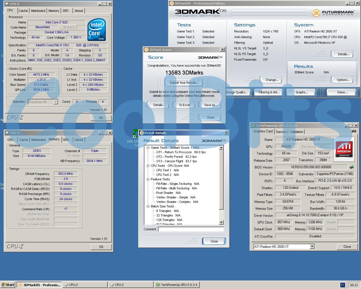The height and width of the screenshot is (289, 361).
Task: Open system Details button in 3DMark05
Action: click(x=343, y=54)
